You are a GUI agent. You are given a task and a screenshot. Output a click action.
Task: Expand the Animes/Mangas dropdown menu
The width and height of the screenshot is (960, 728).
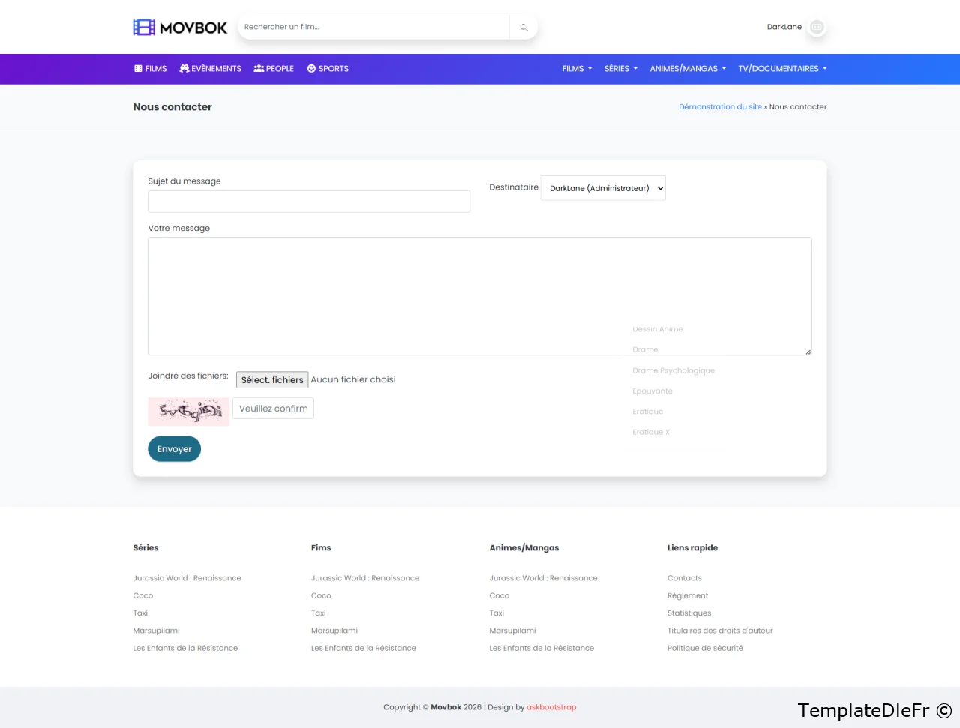(x=687, y=69)
